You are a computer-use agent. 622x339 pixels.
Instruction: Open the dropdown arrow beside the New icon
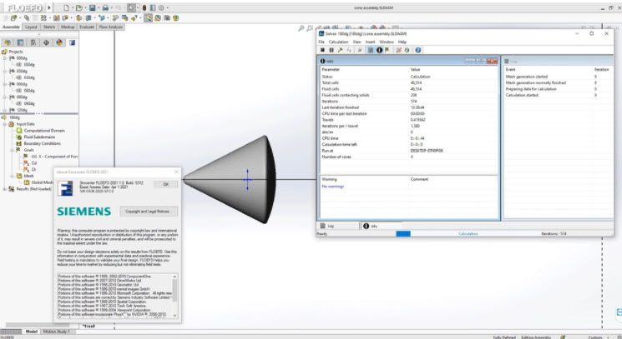72,7
